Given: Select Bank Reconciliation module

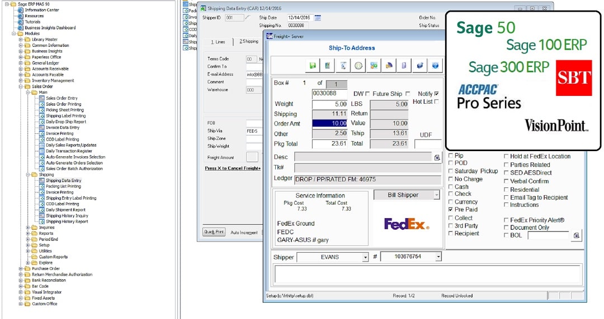Looking at the screenshot, I should (x=49, y=281).
